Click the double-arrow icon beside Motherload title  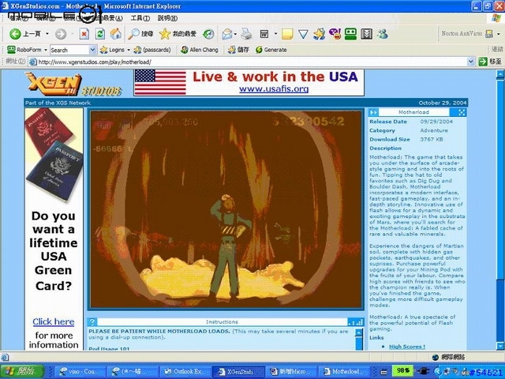(373, 112)
